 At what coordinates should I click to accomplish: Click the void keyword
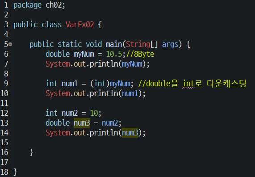(94, 44)
